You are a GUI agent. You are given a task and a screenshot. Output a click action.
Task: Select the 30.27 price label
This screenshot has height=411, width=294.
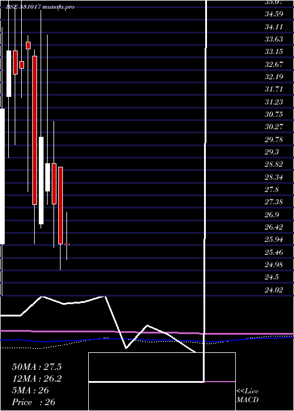(x=274, y=127)
